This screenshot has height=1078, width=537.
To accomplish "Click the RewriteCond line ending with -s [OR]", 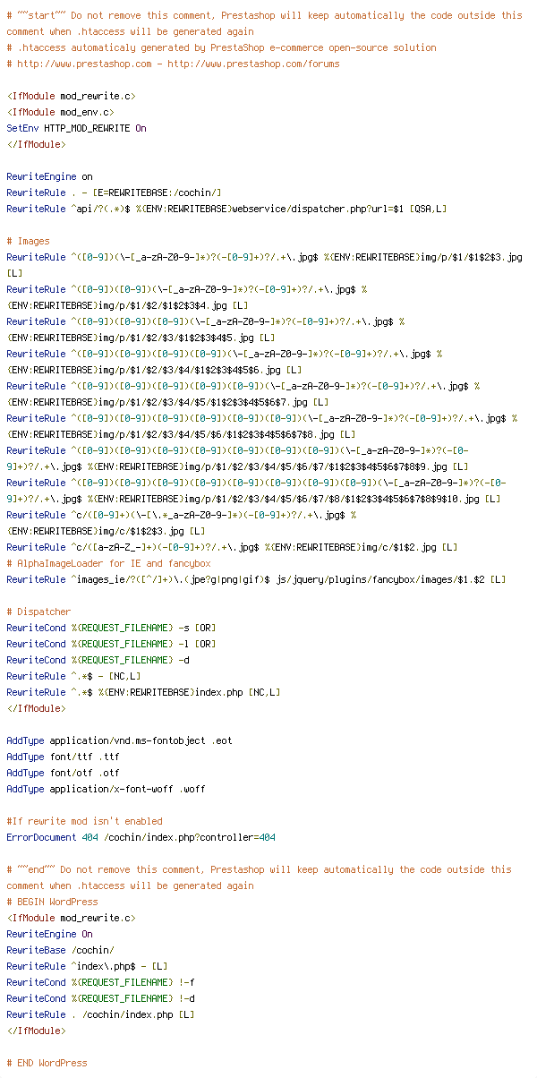I will click(111, 629).
